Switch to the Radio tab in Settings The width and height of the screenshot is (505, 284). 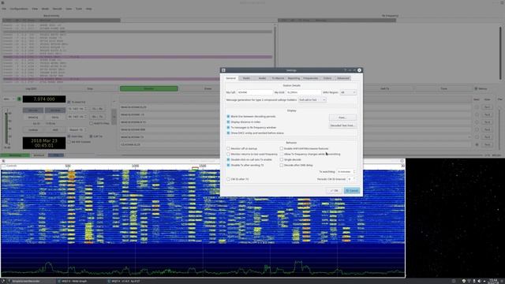tap(246, 78)
